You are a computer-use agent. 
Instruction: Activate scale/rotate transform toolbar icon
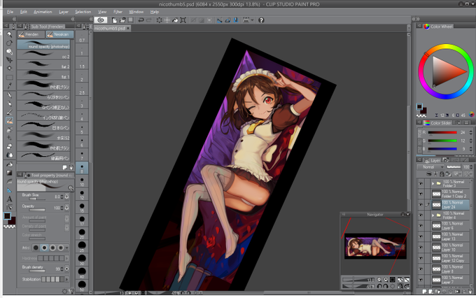(x=183, y=20)
